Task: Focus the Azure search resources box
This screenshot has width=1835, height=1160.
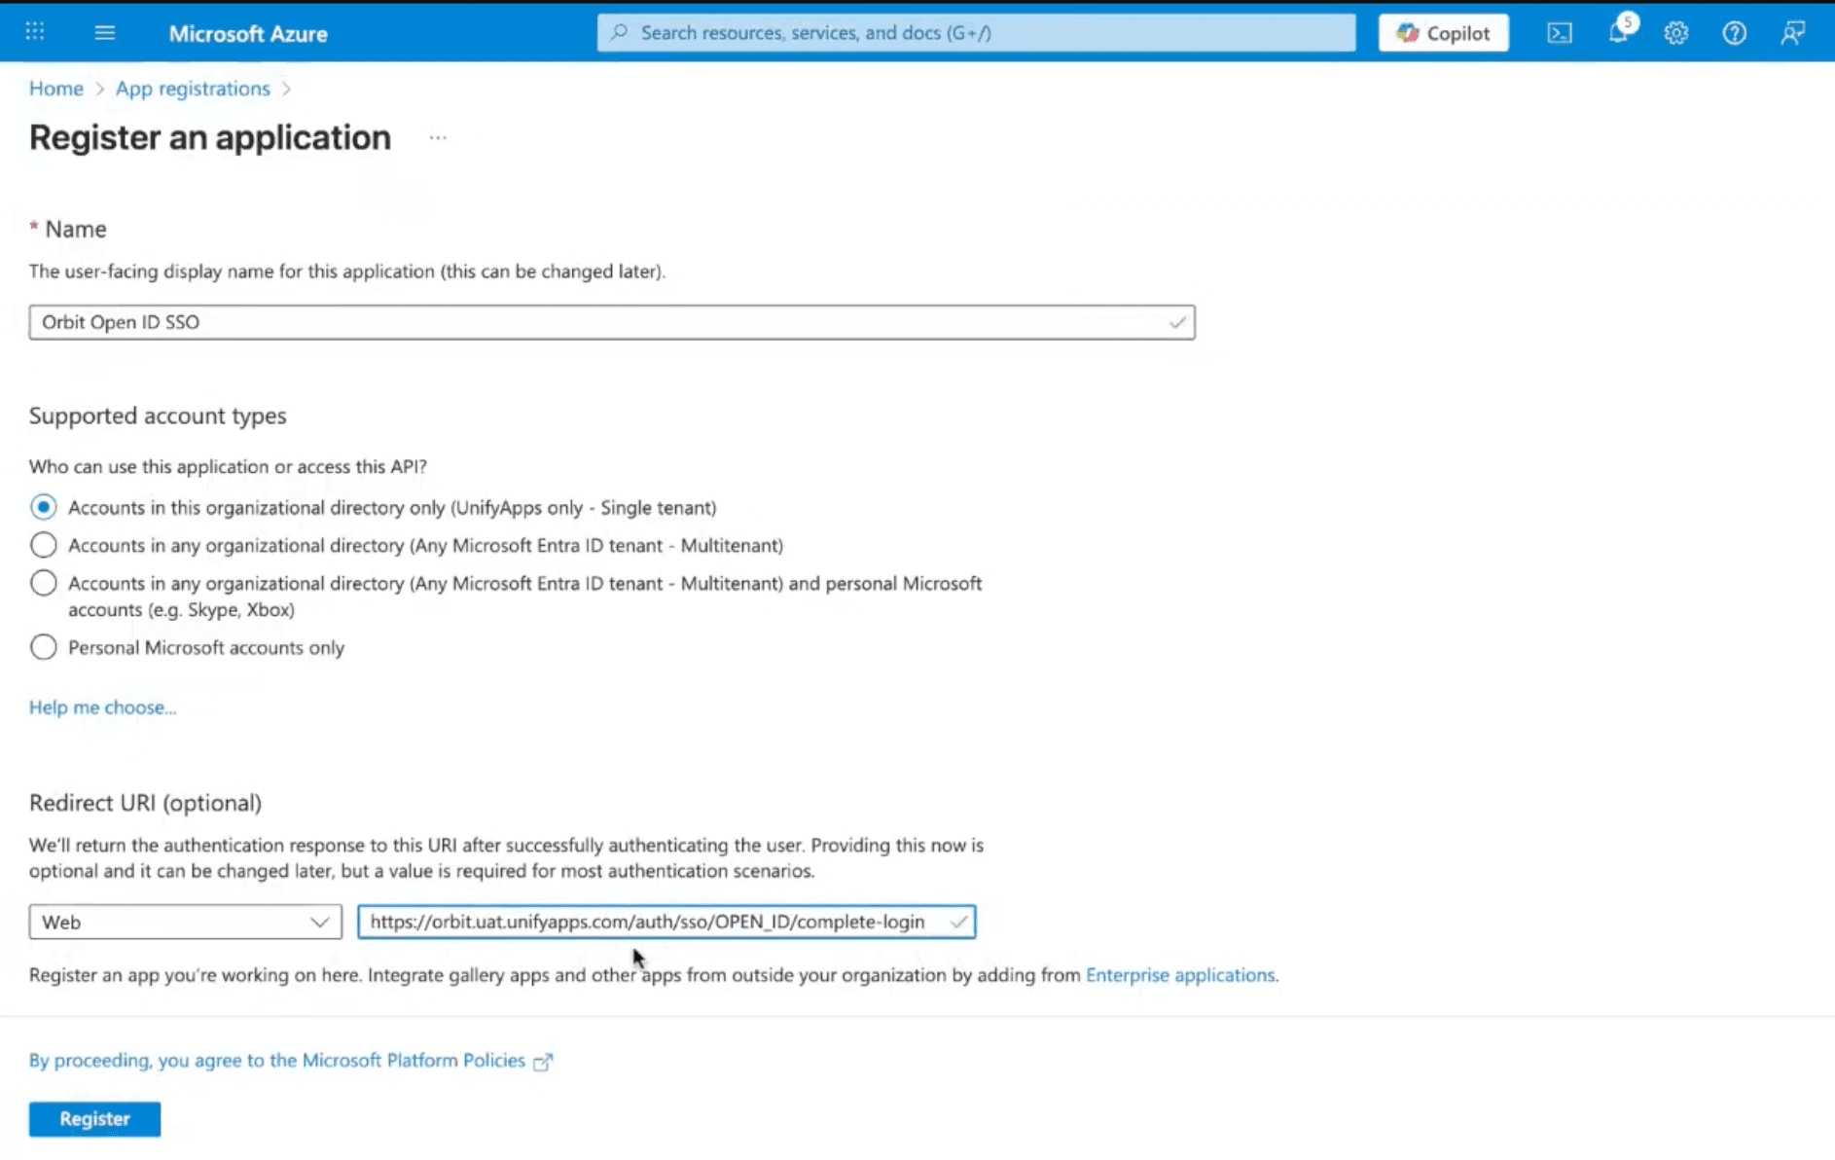Action: pyautogui.click(x=976, y=33)
